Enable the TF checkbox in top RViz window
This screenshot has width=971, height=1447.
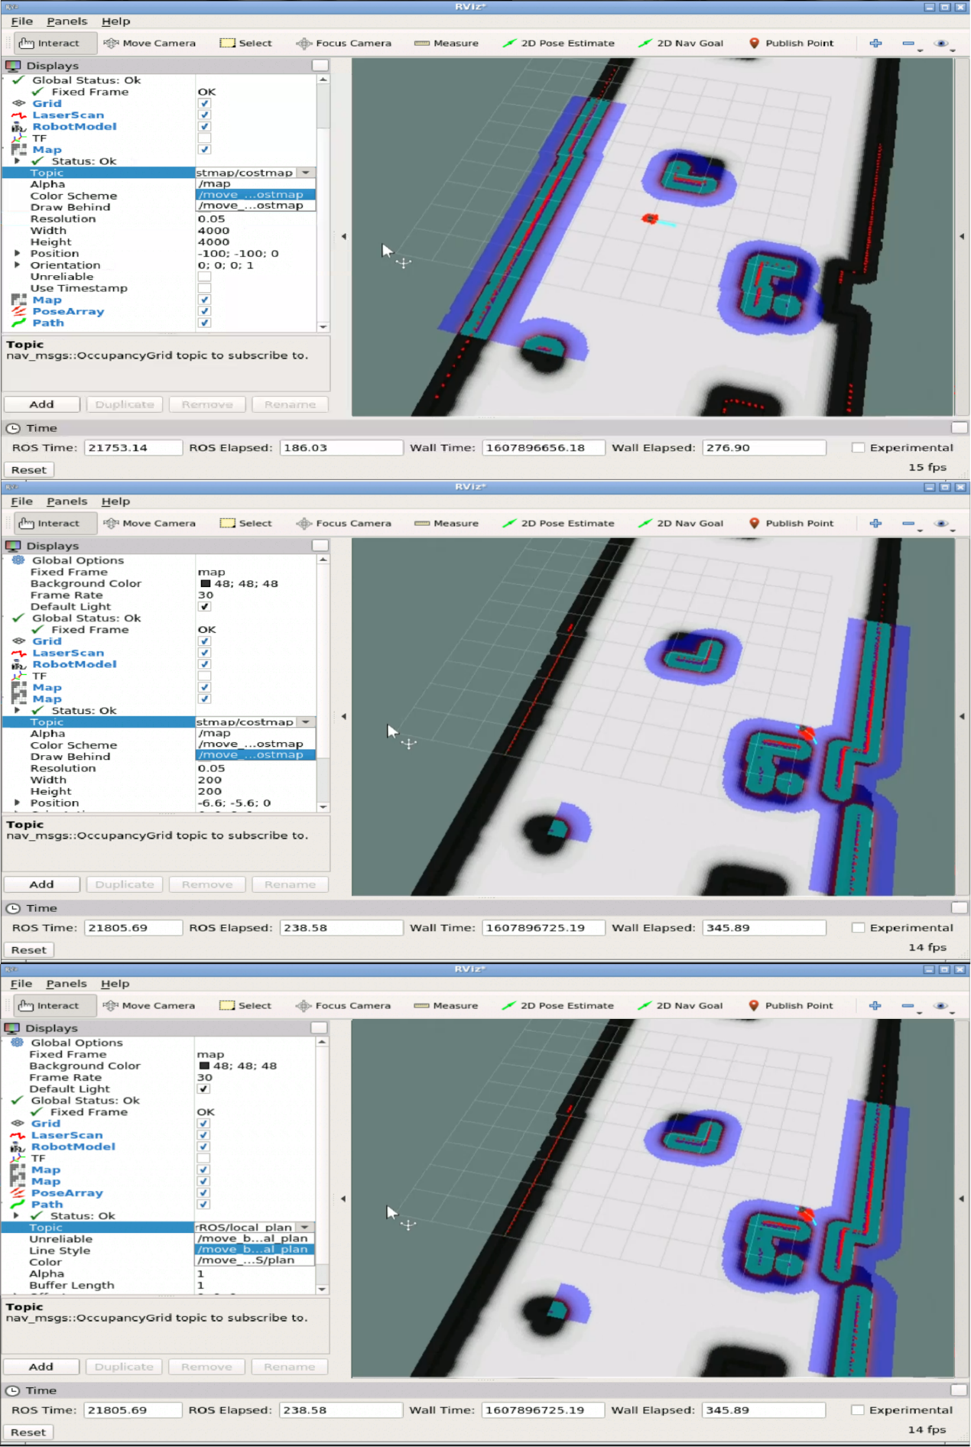[204, 138]
